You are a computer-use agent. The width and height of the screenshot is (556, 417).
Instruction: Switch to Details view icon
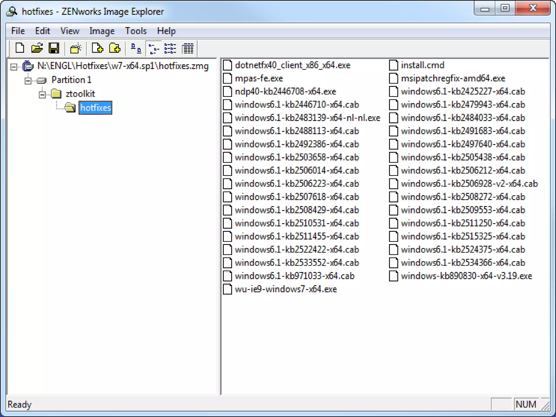point(188,49)
